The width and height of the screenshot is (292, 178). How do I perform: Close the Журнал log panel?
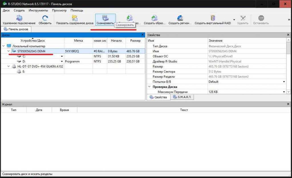pos(288,104)
